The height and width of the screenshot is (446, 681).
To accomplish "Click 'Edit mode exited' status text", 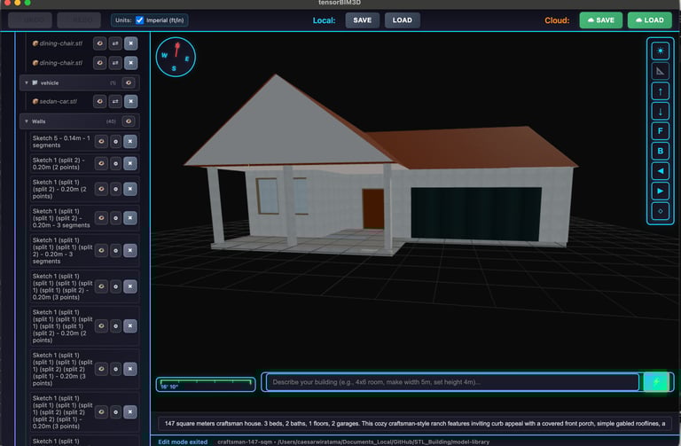I will click(x=183, y=442).
